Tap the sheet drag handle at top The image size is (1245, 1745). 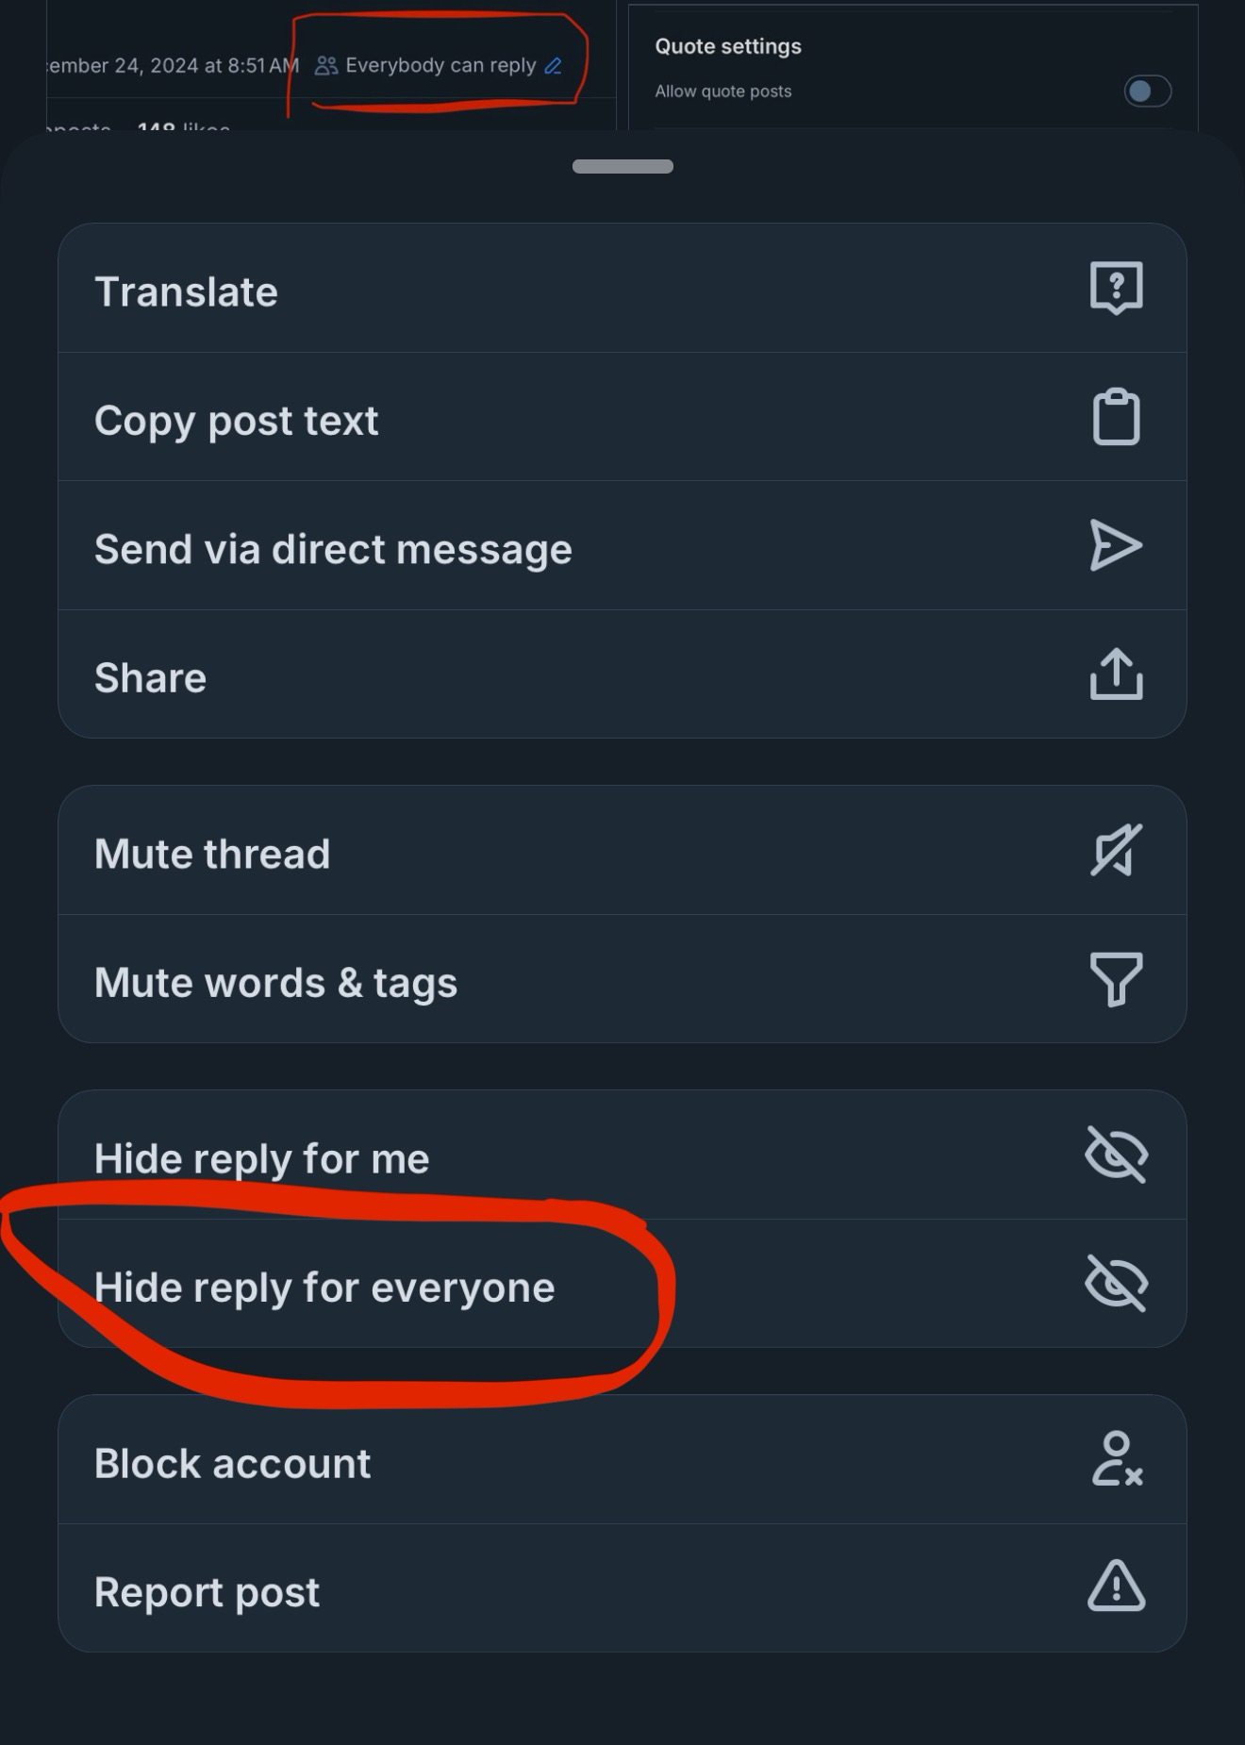[622, 166]
